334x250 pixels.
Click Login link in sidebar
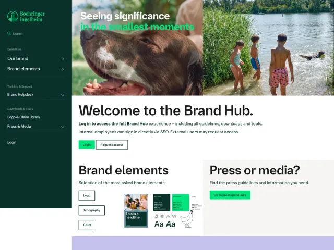pos(11,142)
